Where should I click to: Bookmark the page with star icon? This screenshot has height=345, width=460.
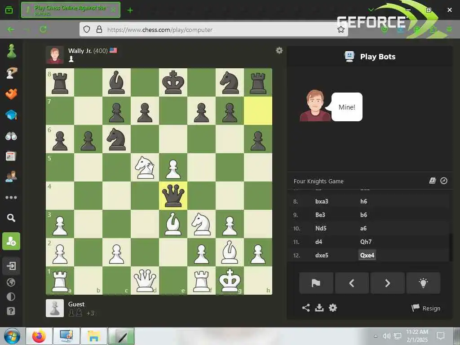pos(341,30)
